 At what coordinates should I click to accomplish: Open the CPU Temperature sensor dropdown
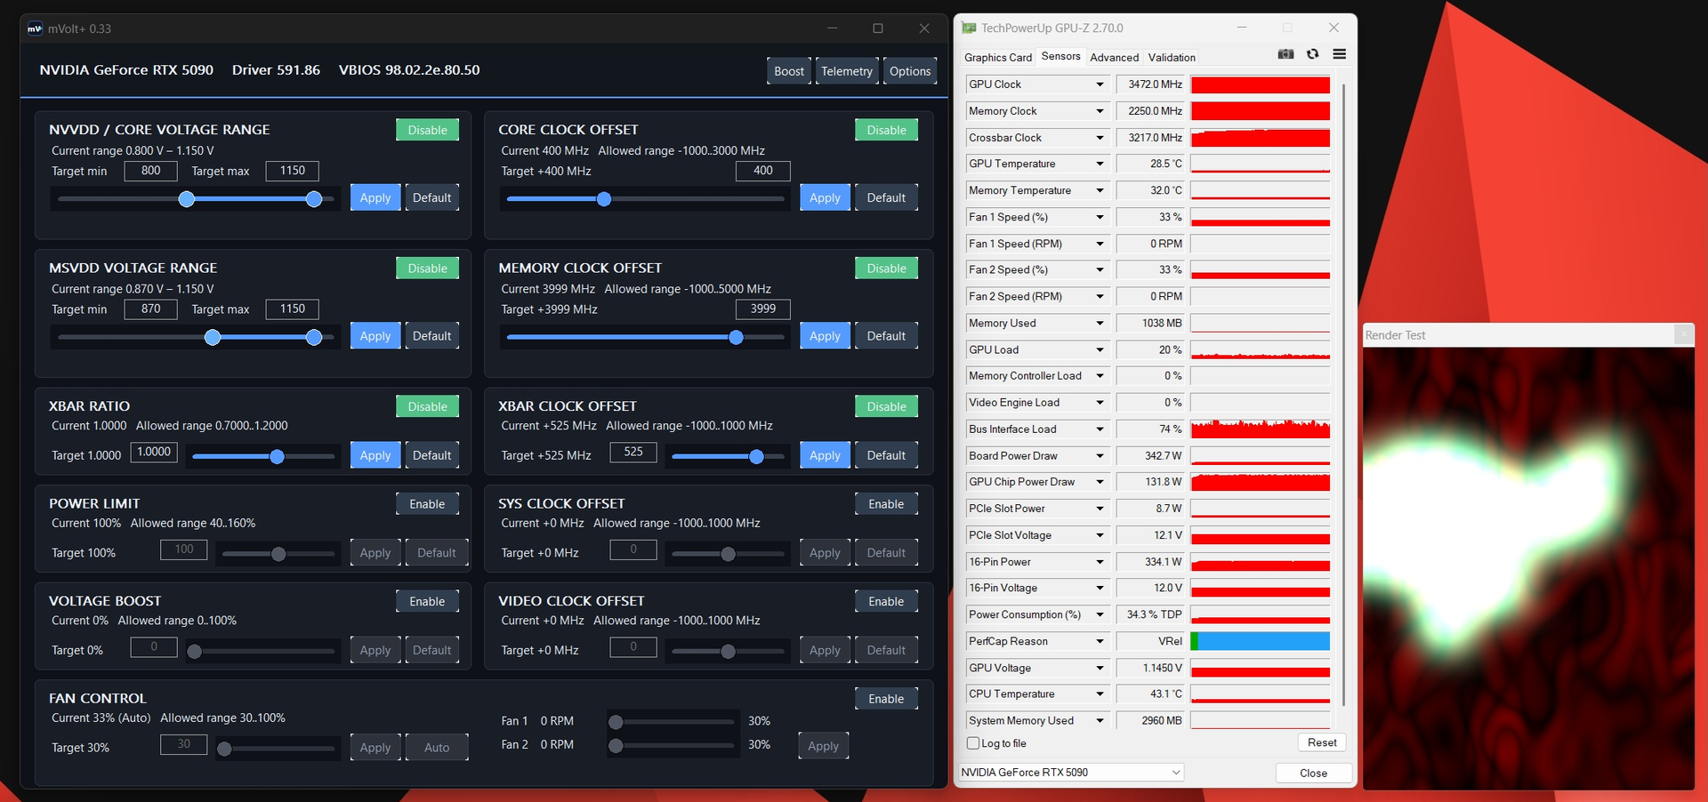point(1100,694)
